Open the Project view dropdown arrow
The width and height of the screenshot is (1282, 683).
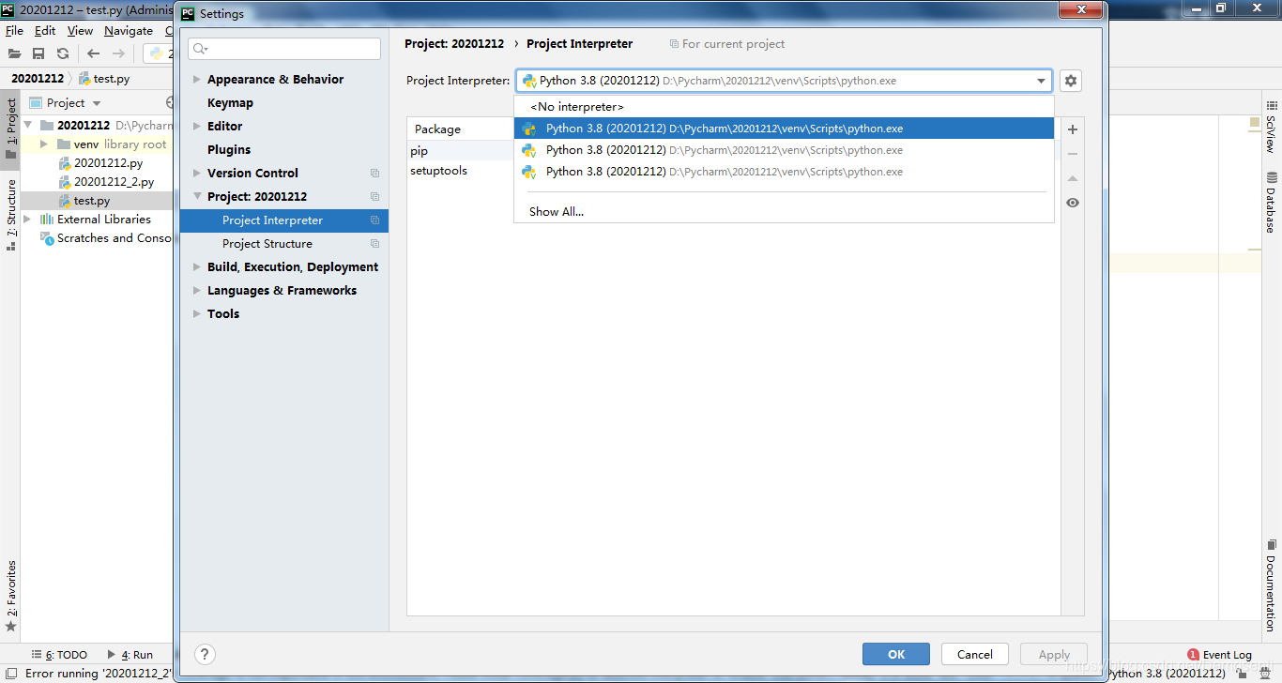(97, 103)
